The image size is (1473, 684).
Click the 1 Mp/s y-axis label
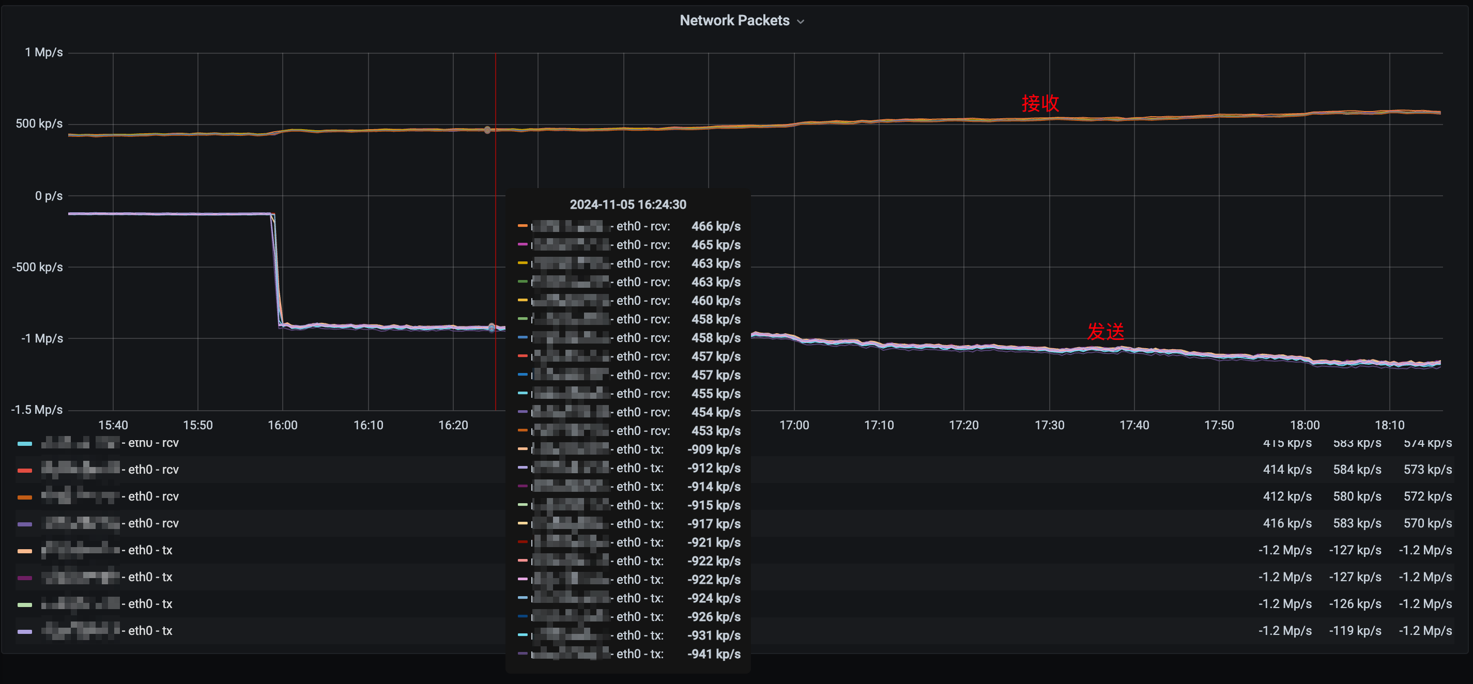pyautogui.click(x=43, y=52)
